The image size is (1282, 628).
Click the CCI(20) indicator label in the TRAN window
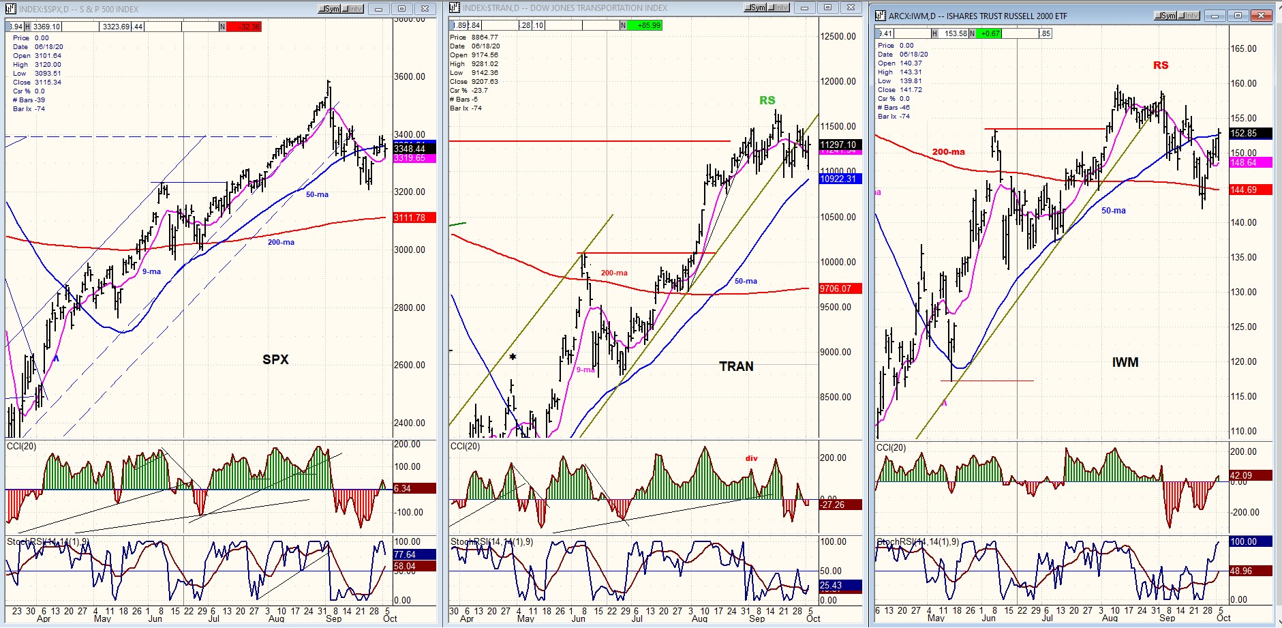(465, 446)
